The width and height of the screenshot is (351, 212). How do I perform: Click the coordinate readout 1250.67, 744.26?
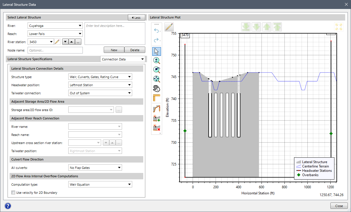pos(331,195)
